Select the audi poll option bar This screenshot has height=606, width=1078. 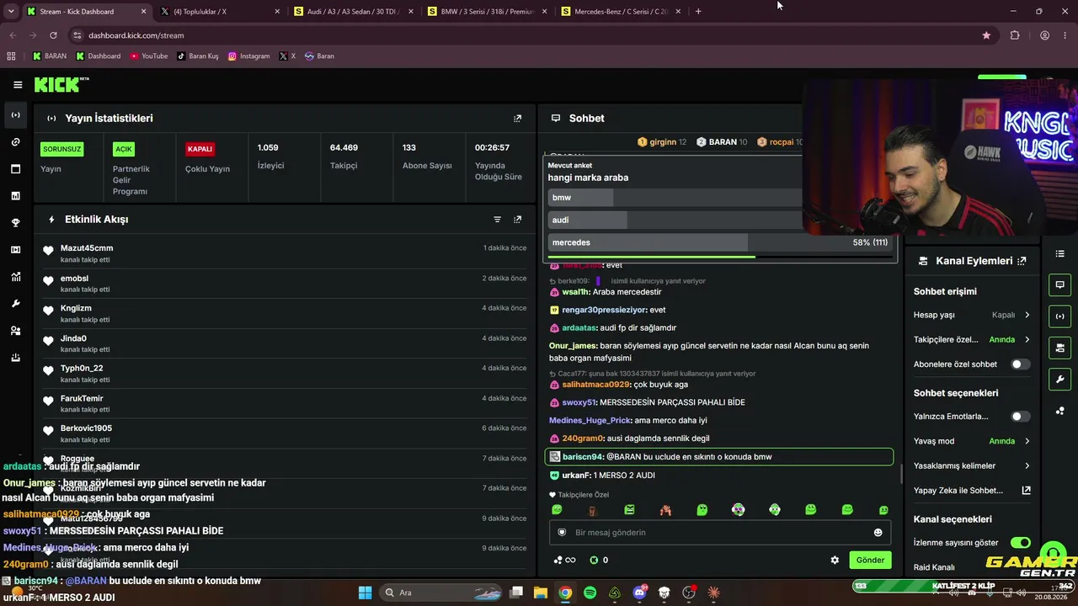pos(721,220)
